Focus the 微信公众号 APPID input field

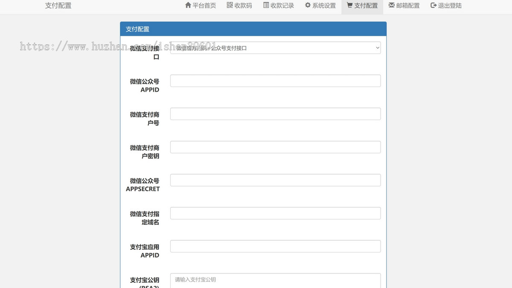point(276,81)
